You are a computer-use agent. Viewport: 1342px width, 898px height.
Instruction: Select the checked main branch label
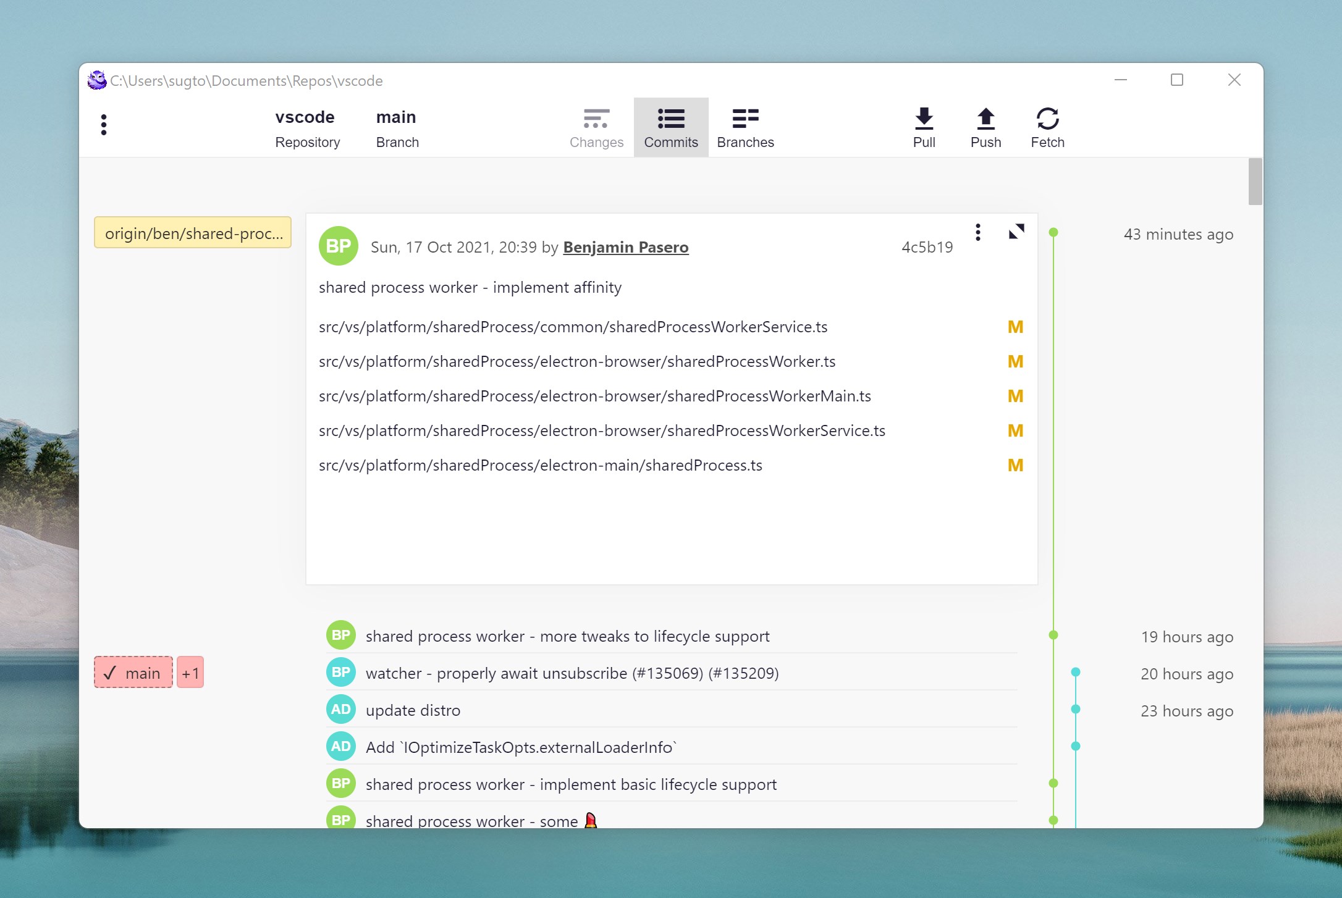coord(133,673)
